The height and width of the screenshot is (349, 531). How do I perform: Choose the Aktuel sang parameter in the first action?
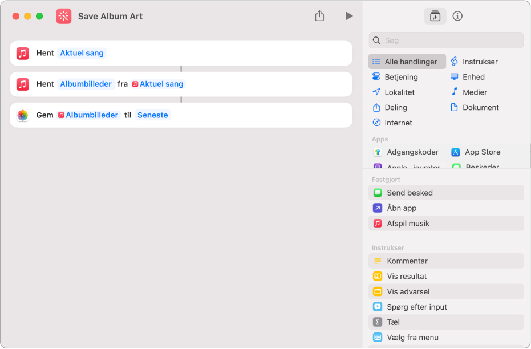82,53
